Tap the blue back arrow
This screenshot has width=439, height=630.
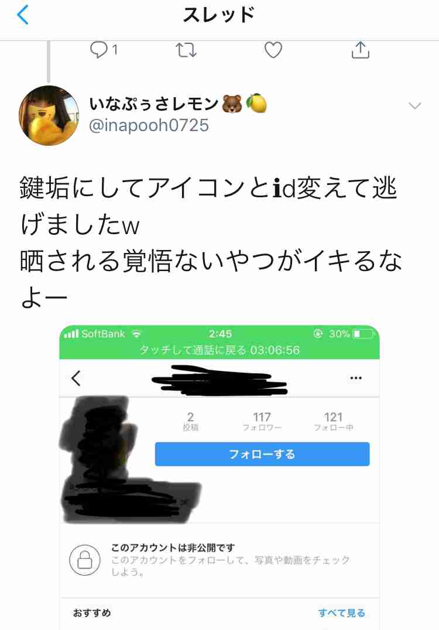click(23, 15)
